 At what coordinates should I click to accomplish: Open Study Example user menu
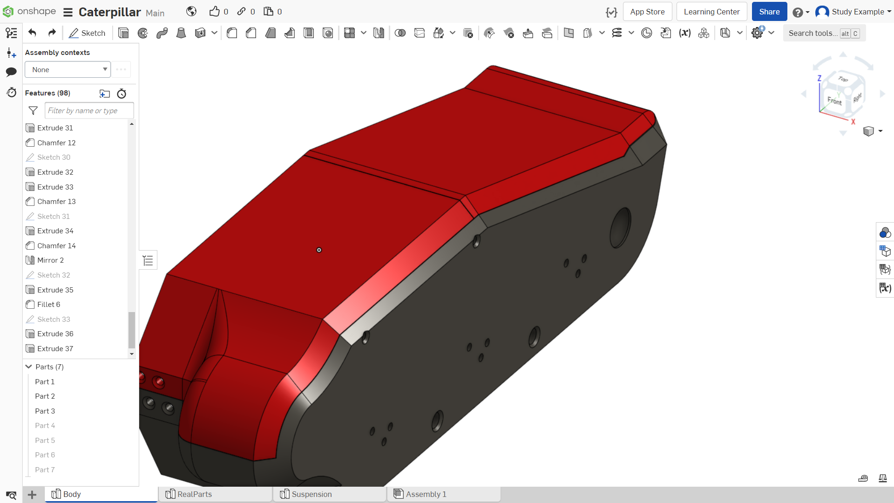pyautogui.click(x=853, y=12)
